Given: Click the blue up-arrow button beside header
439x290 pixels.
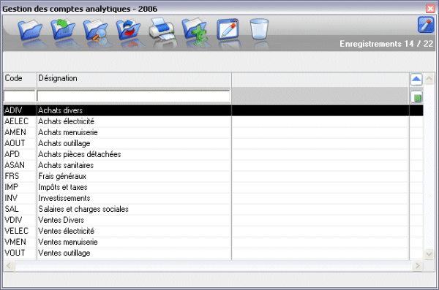Looking at the screenshot, I should point(416,80).
